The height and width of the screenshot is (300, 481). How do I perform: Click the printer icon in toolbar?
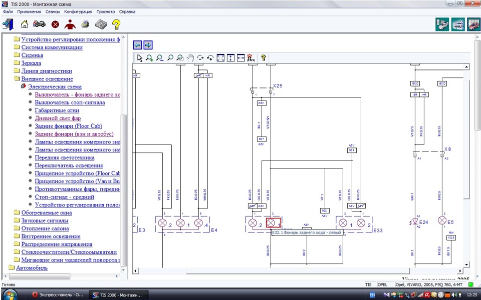(85, 24)
